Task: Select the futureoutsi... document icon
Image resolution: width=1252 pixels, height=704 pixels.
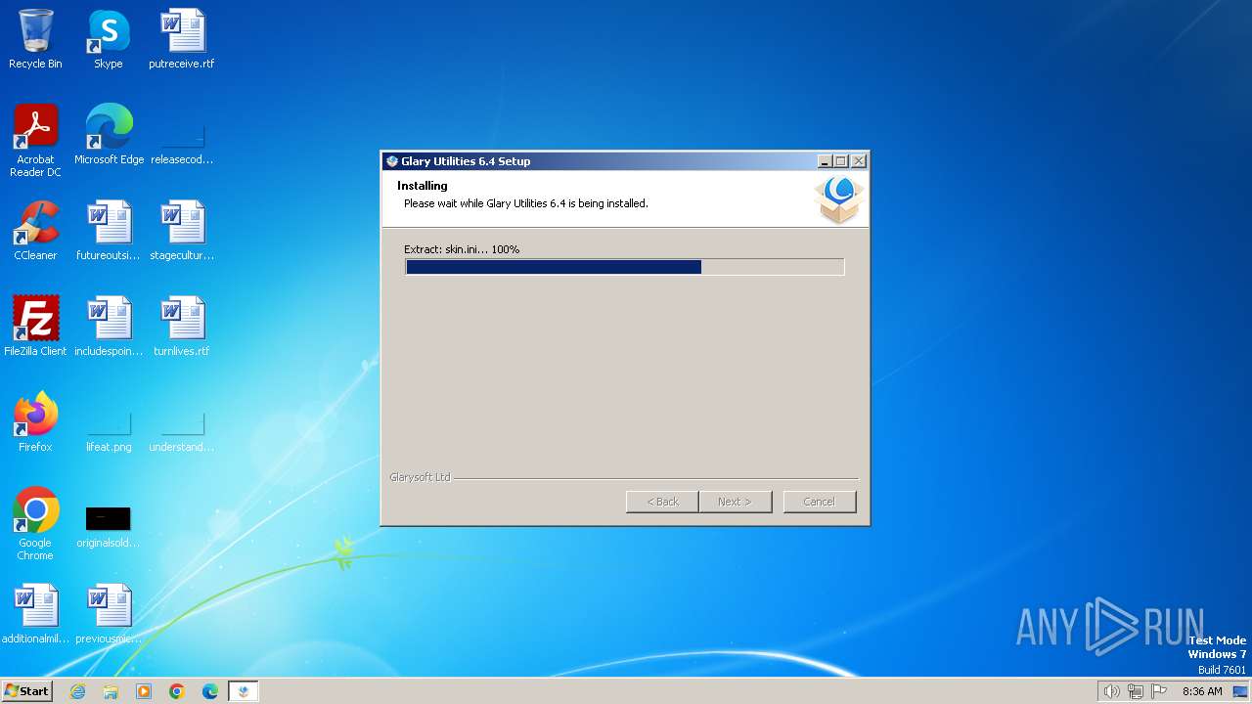Action: click(109, 231)
